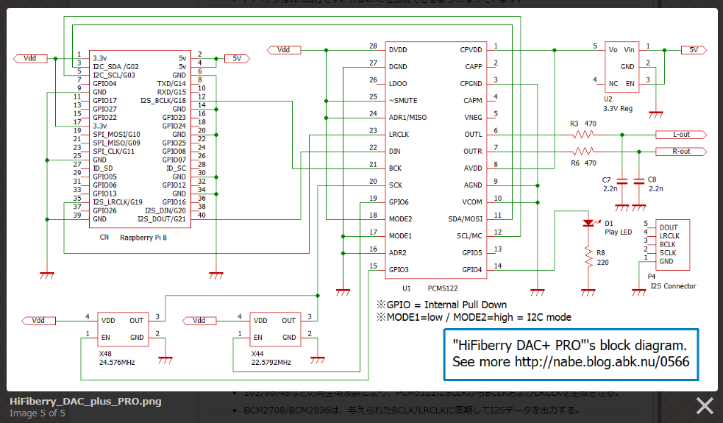Click the R6 470 resistor label
The width and height of the screenshot is (723, 423).
(583, 163)
